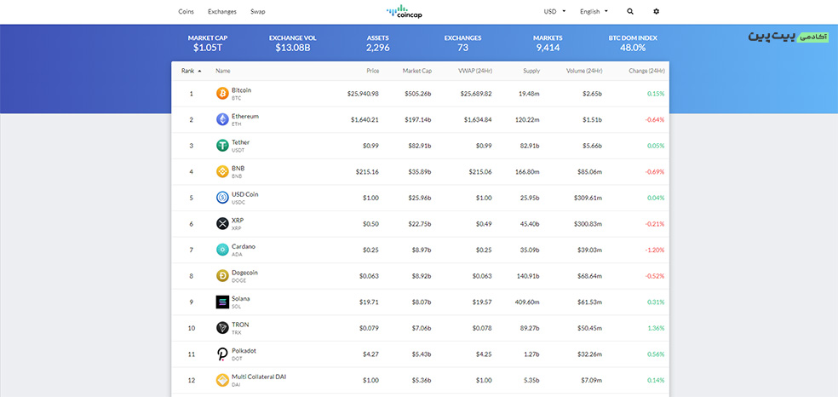Screen dimensions: 838x397
Task: Click Markets 9,414 statistic
Action: point(548,43)
